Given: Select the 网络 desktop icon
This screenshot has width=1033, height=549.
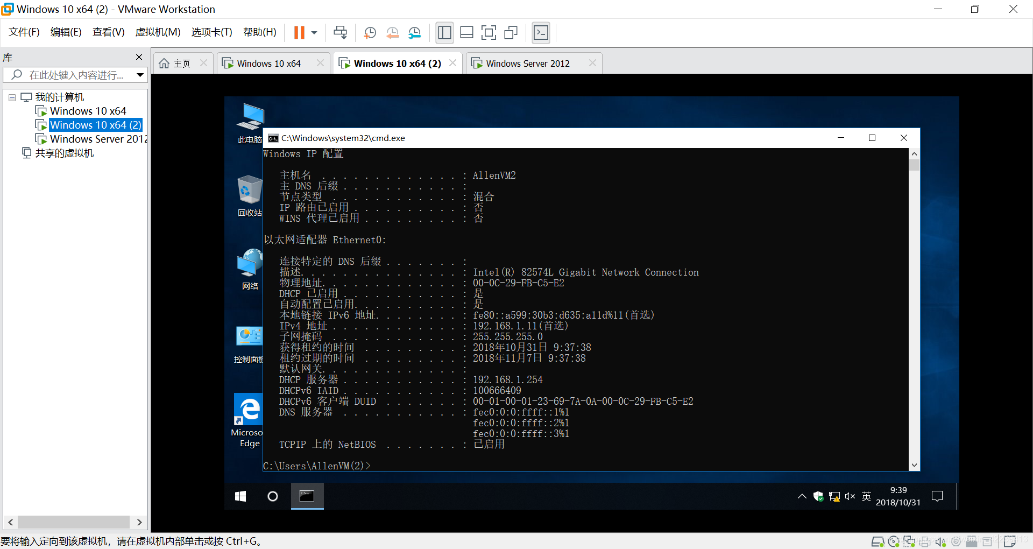Looking at the screenshot, I should 250,269.
